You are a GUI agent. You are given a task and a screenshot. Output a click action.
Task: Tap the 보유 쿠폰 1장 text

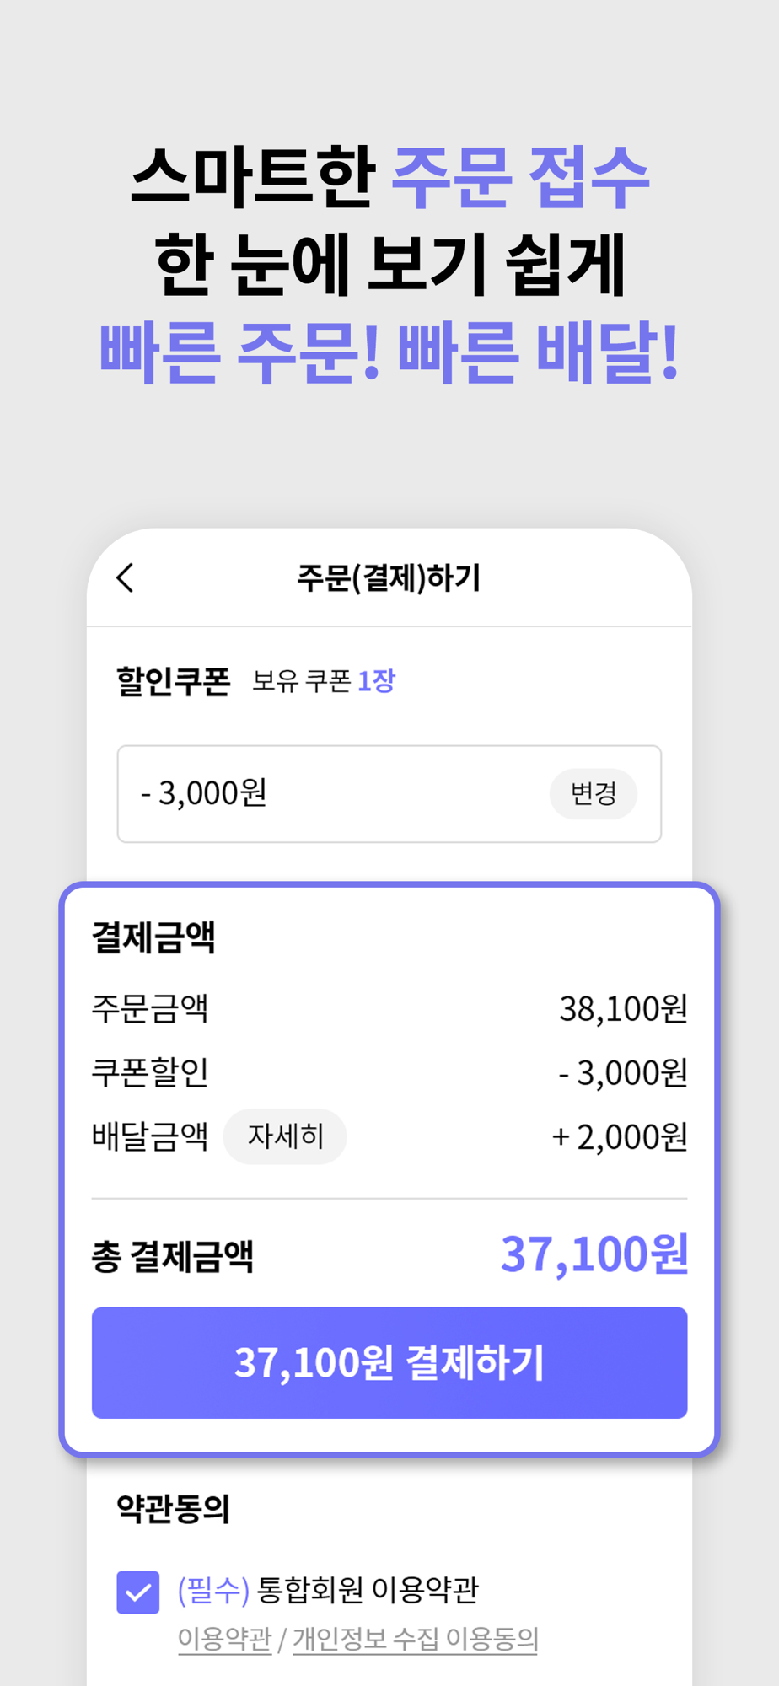pos(324,680)
